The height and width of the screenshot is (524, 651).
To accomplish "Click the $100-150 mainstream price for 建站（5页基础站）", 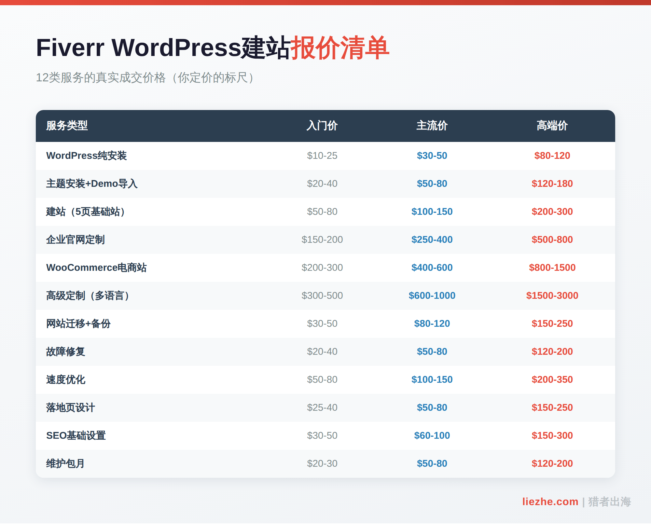I will [x=432, y=212].
